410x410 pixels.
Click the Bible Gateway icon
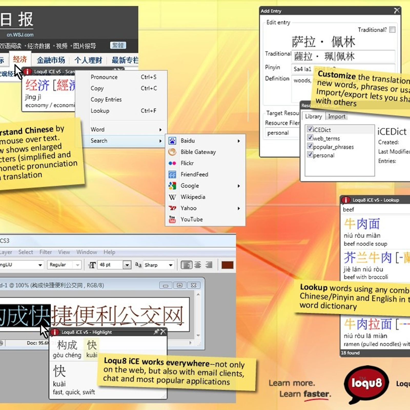click(x=172, y=152)
